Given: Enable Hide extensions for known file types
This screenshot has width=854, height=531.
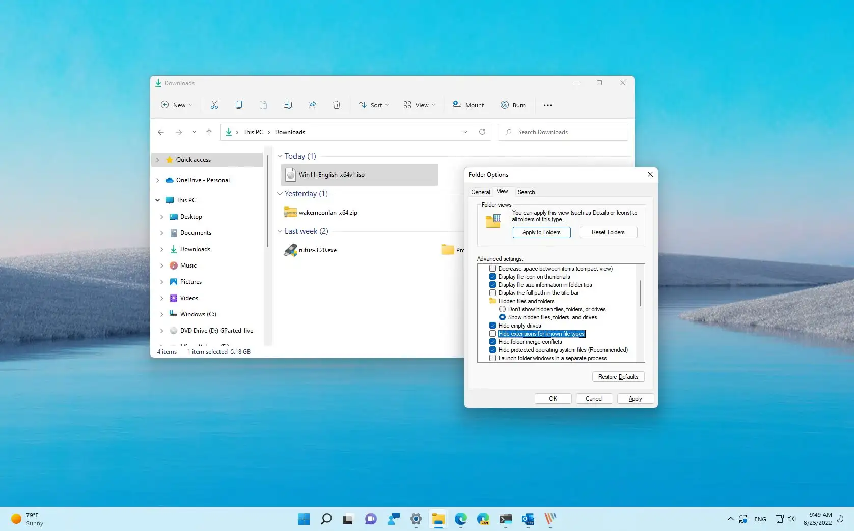Looking at the screenshot, I should click(492, 333).
